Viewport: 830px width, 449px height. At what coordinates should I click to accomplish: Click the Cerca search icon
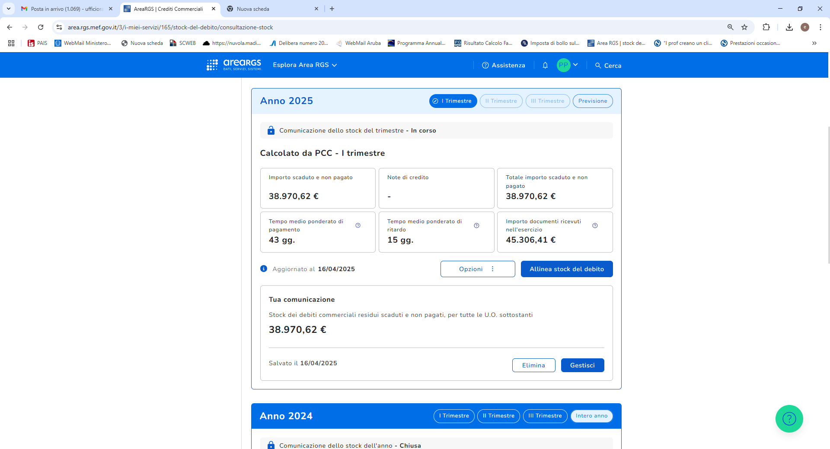click(598, 66)
